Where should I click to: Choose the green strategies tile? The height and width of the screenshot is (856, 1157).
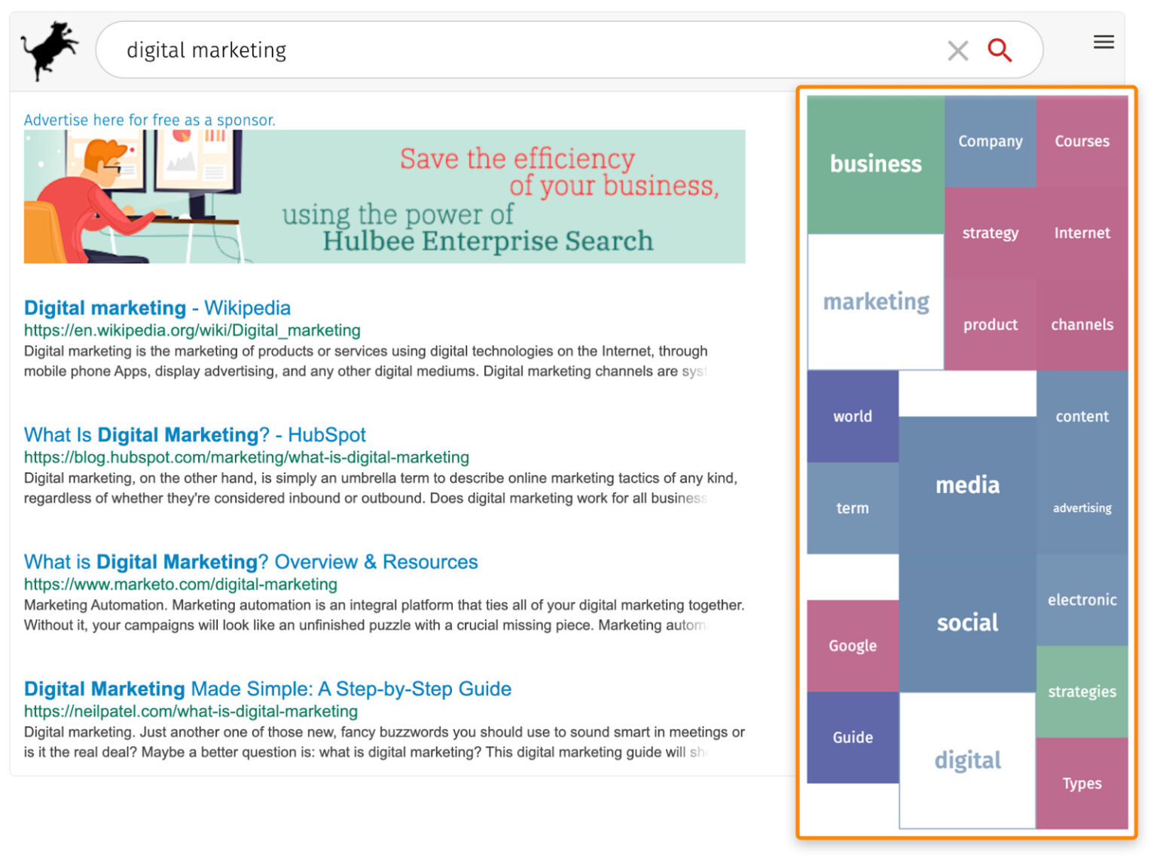1082,692
